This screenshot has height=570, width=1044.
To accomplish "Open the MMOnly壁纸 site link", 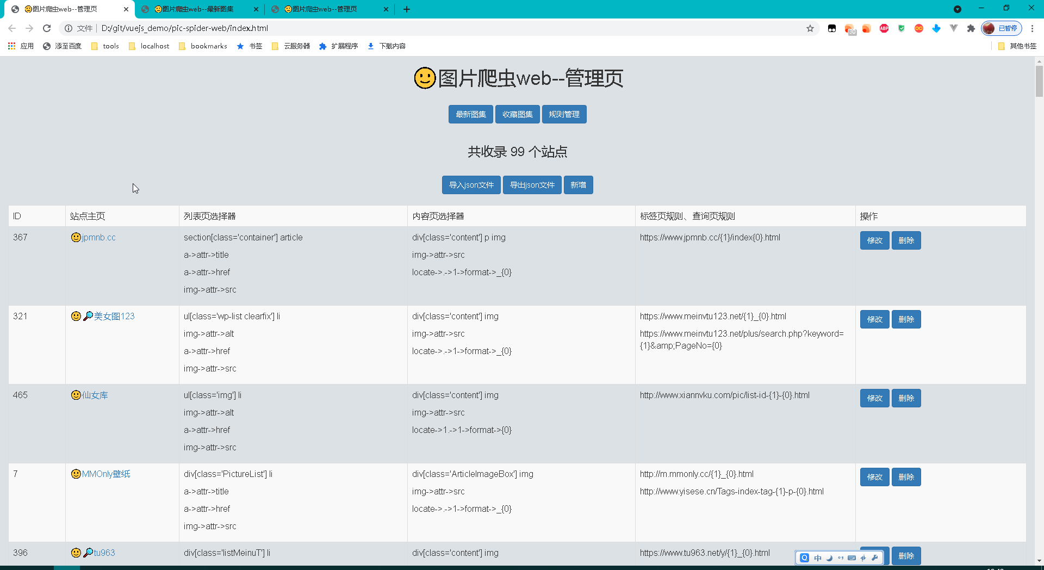I will (x=106, y=474).
